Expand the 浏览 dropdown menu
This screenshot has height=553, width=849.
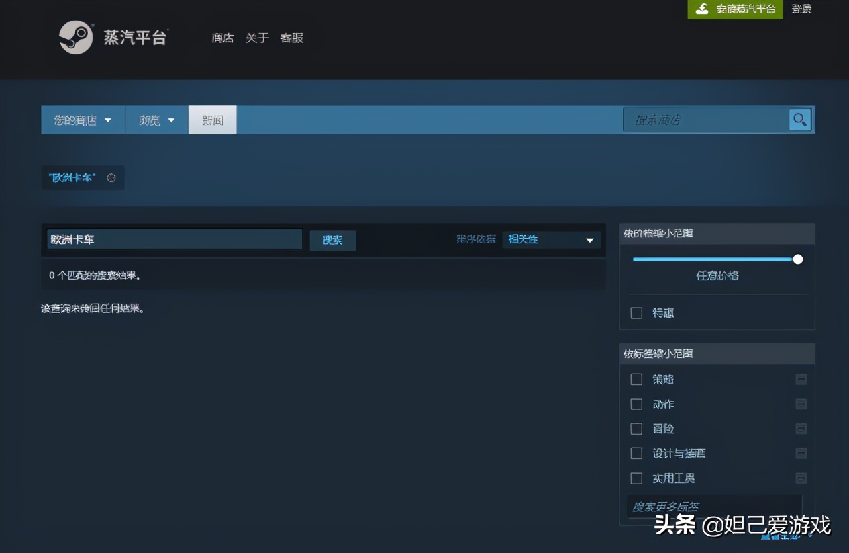[156, 120]
